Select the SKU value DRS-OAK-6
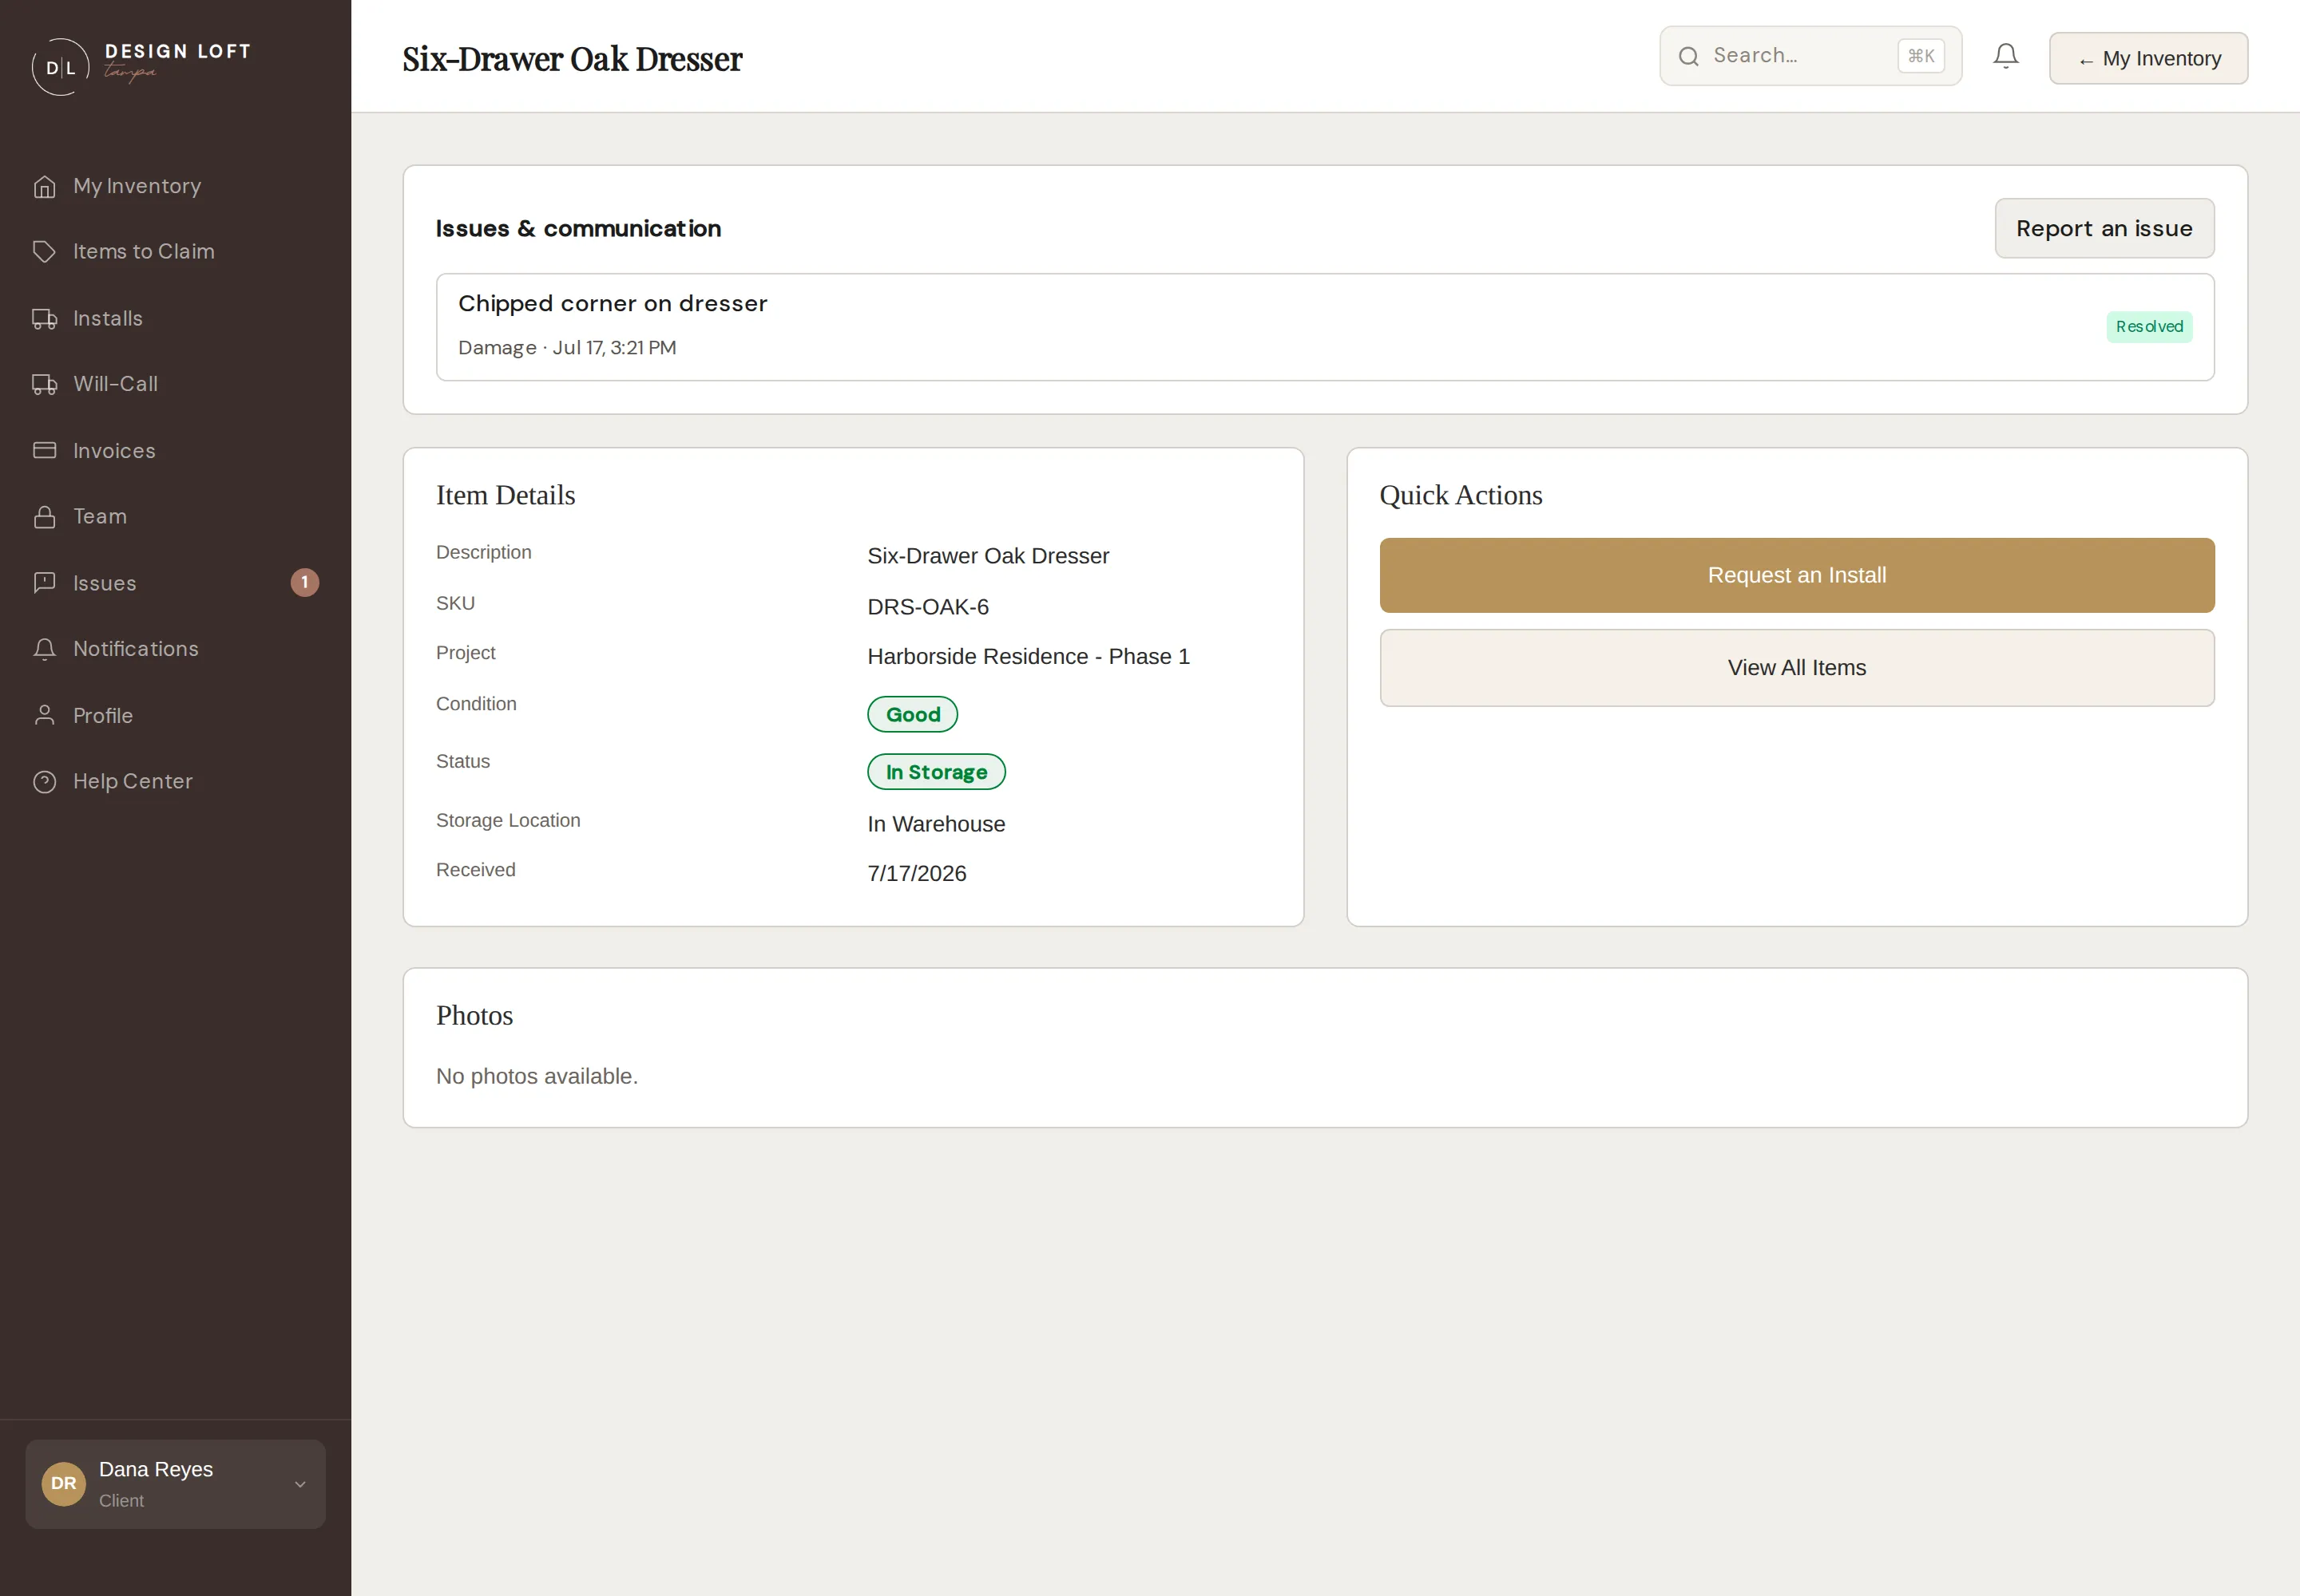The image size is (2300, 1596). (x=928, y=607)
